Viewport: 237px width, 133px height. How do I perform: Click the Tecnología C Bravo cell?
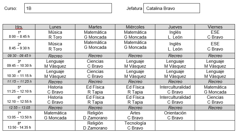[135, 125]
